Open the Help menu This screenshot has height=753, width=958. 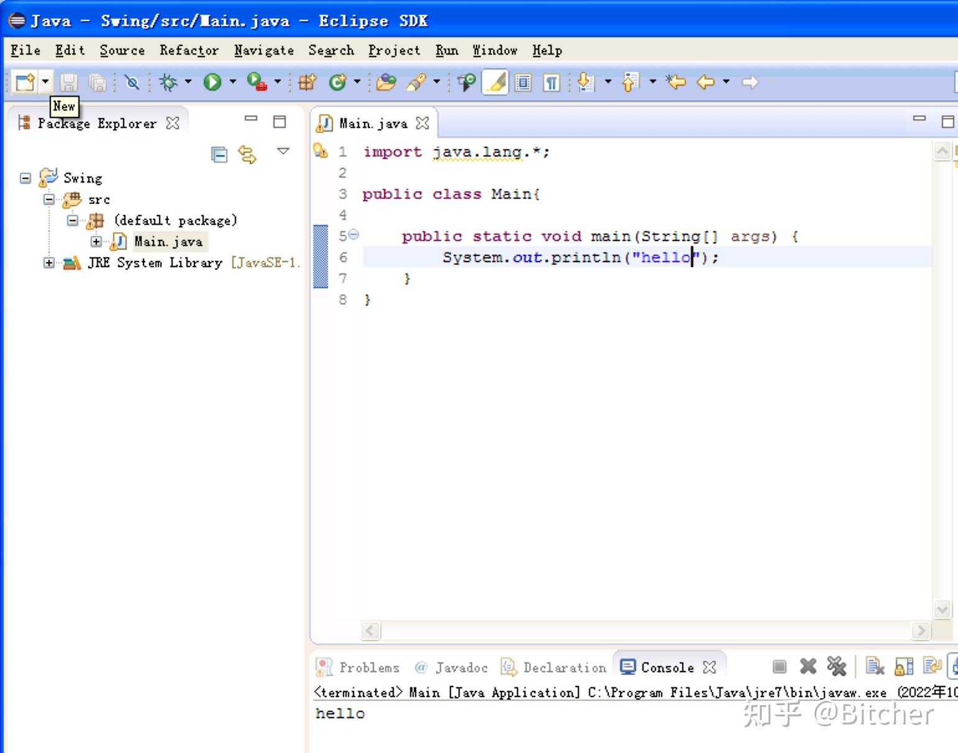pyautogui.click(x=547, y=50)
